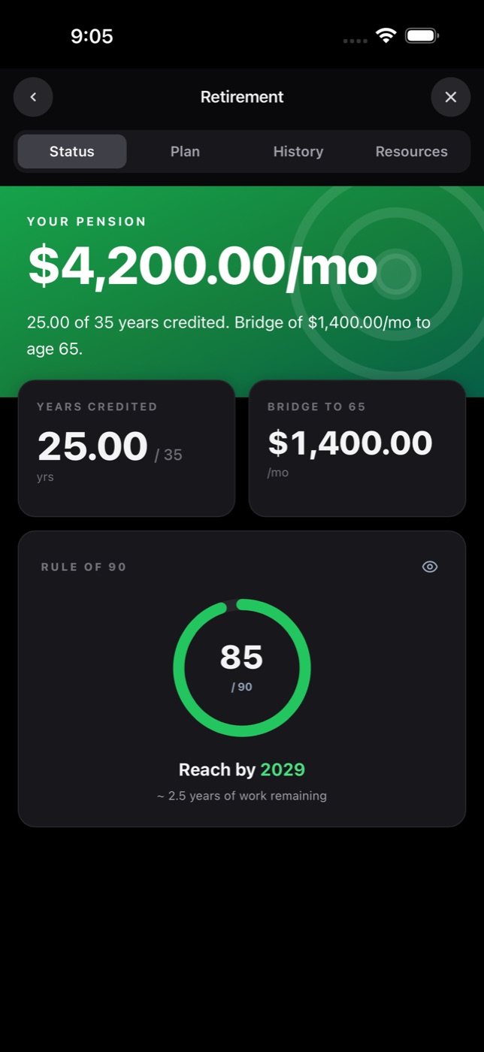Open the History tab
484x1052 pixels.
tap(298, 151)
